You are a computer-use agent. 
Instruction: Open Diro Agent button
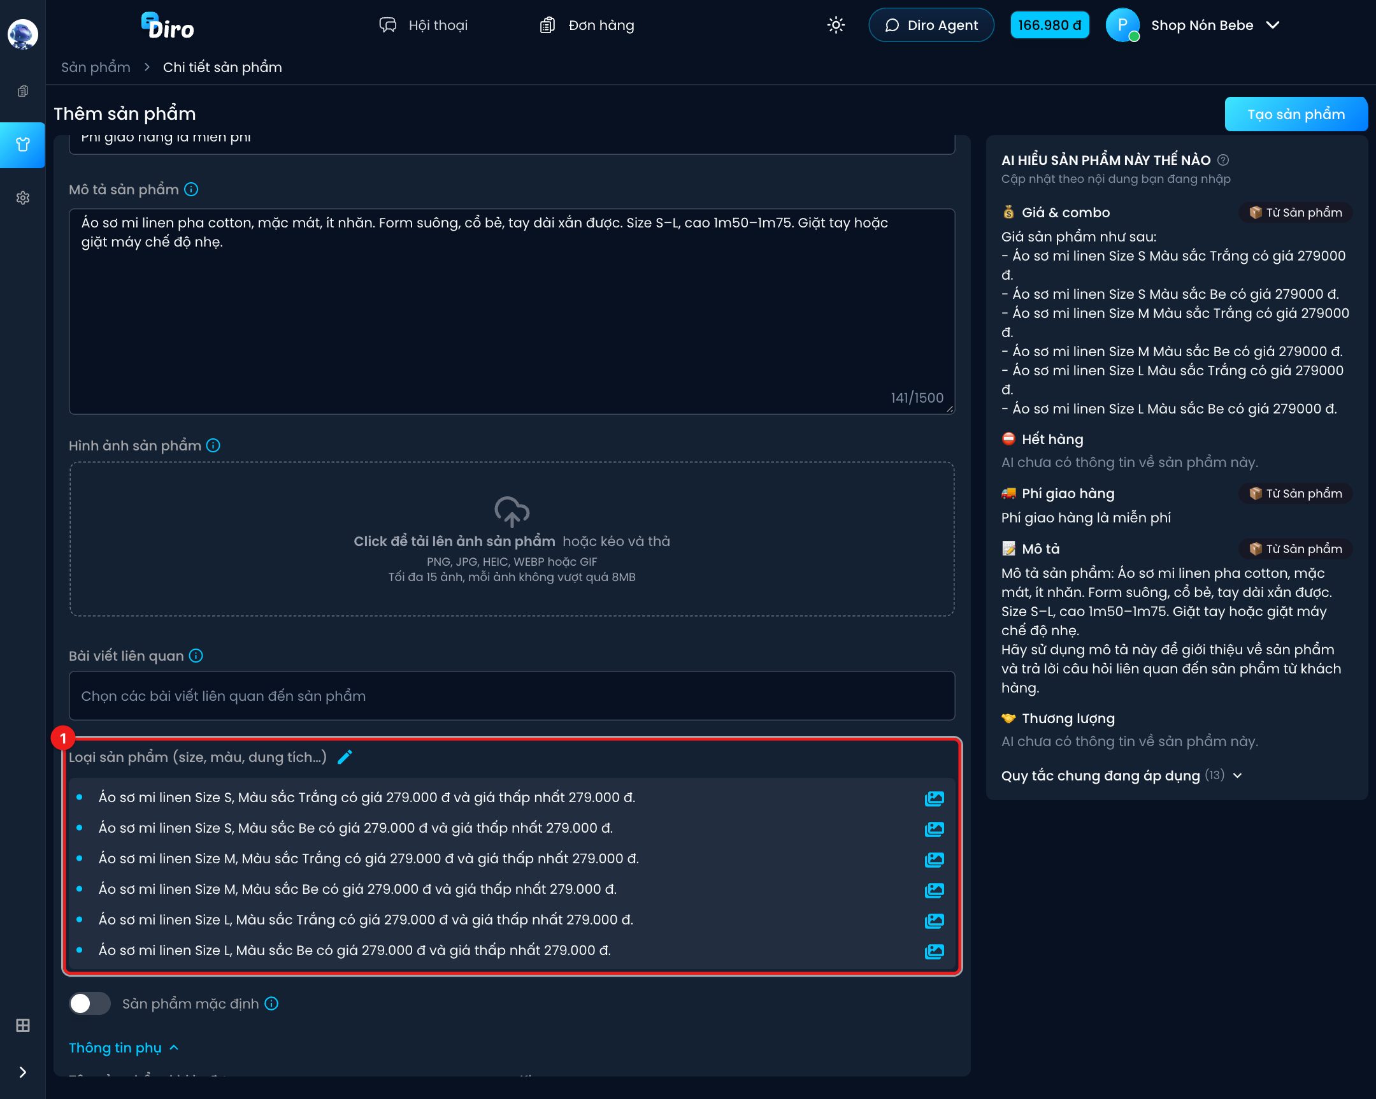[x=931, y=25]
